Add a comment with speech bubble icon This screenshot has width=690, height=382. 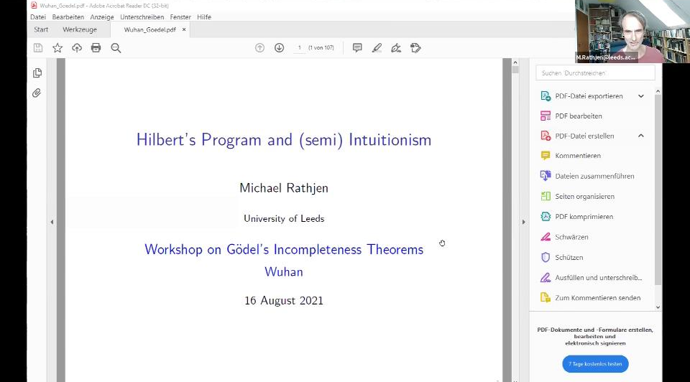(357, 48)
